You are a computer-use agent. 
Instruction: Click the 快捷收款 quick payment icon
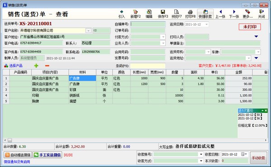coord(205,14)
